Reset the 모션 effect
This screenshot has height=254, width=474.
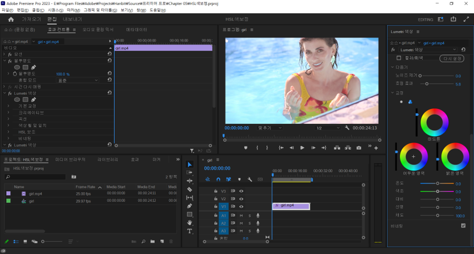[x=110, y=54]
